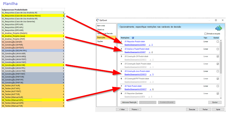
Task: Select spreadsheet row S3_Construção (DELPHI PPL)
Action: (x=33, y=51)
